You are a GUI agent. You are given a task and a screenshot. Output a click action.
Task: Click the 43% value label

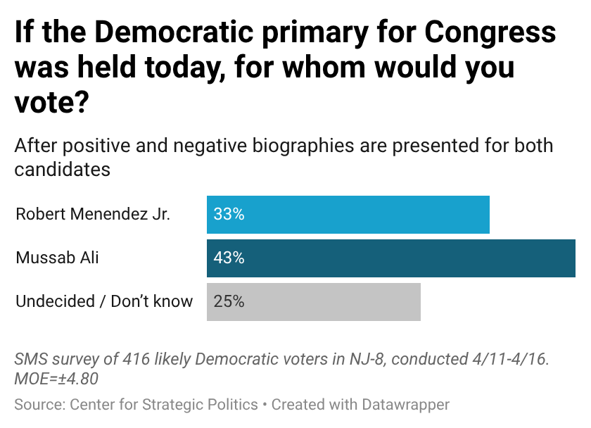coord(229,258)
